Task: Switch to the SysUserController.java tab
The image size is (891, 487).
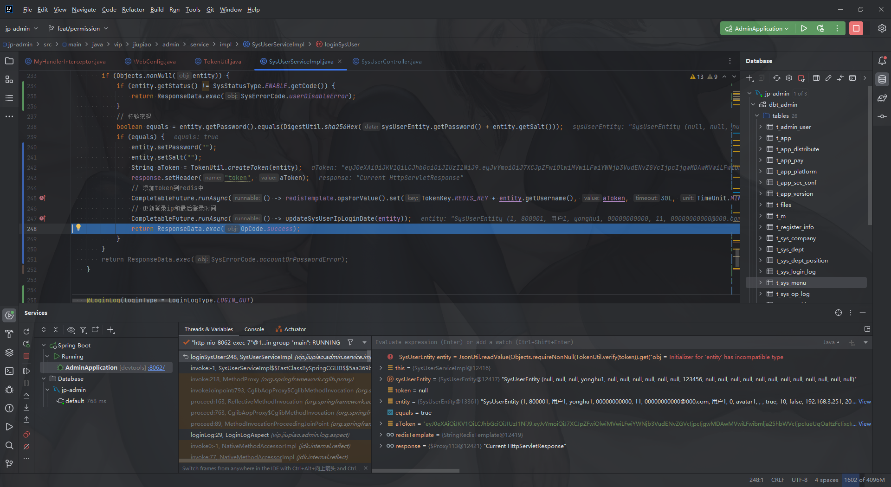Action: 387,61
